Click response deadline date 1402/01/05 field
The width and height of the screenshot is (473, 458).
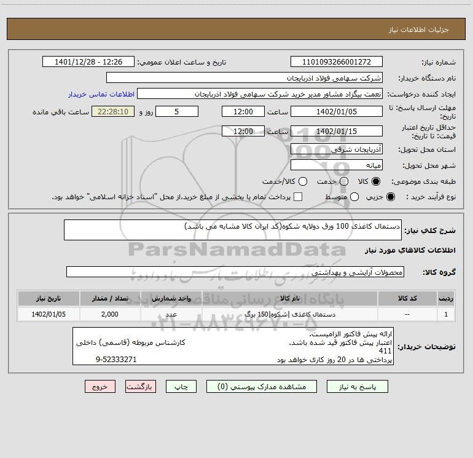[337, 111]
